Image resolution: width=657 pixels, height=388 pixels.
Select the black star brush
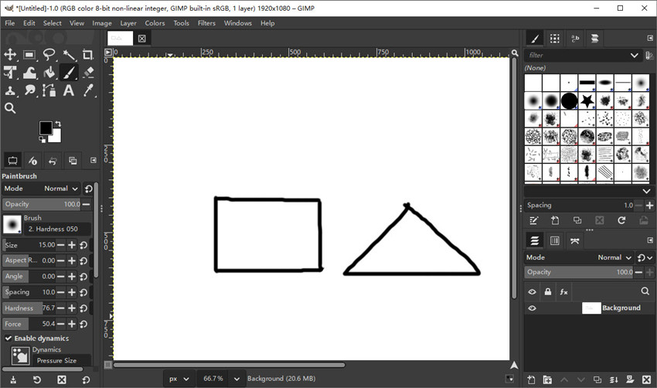tap(587, 100)
